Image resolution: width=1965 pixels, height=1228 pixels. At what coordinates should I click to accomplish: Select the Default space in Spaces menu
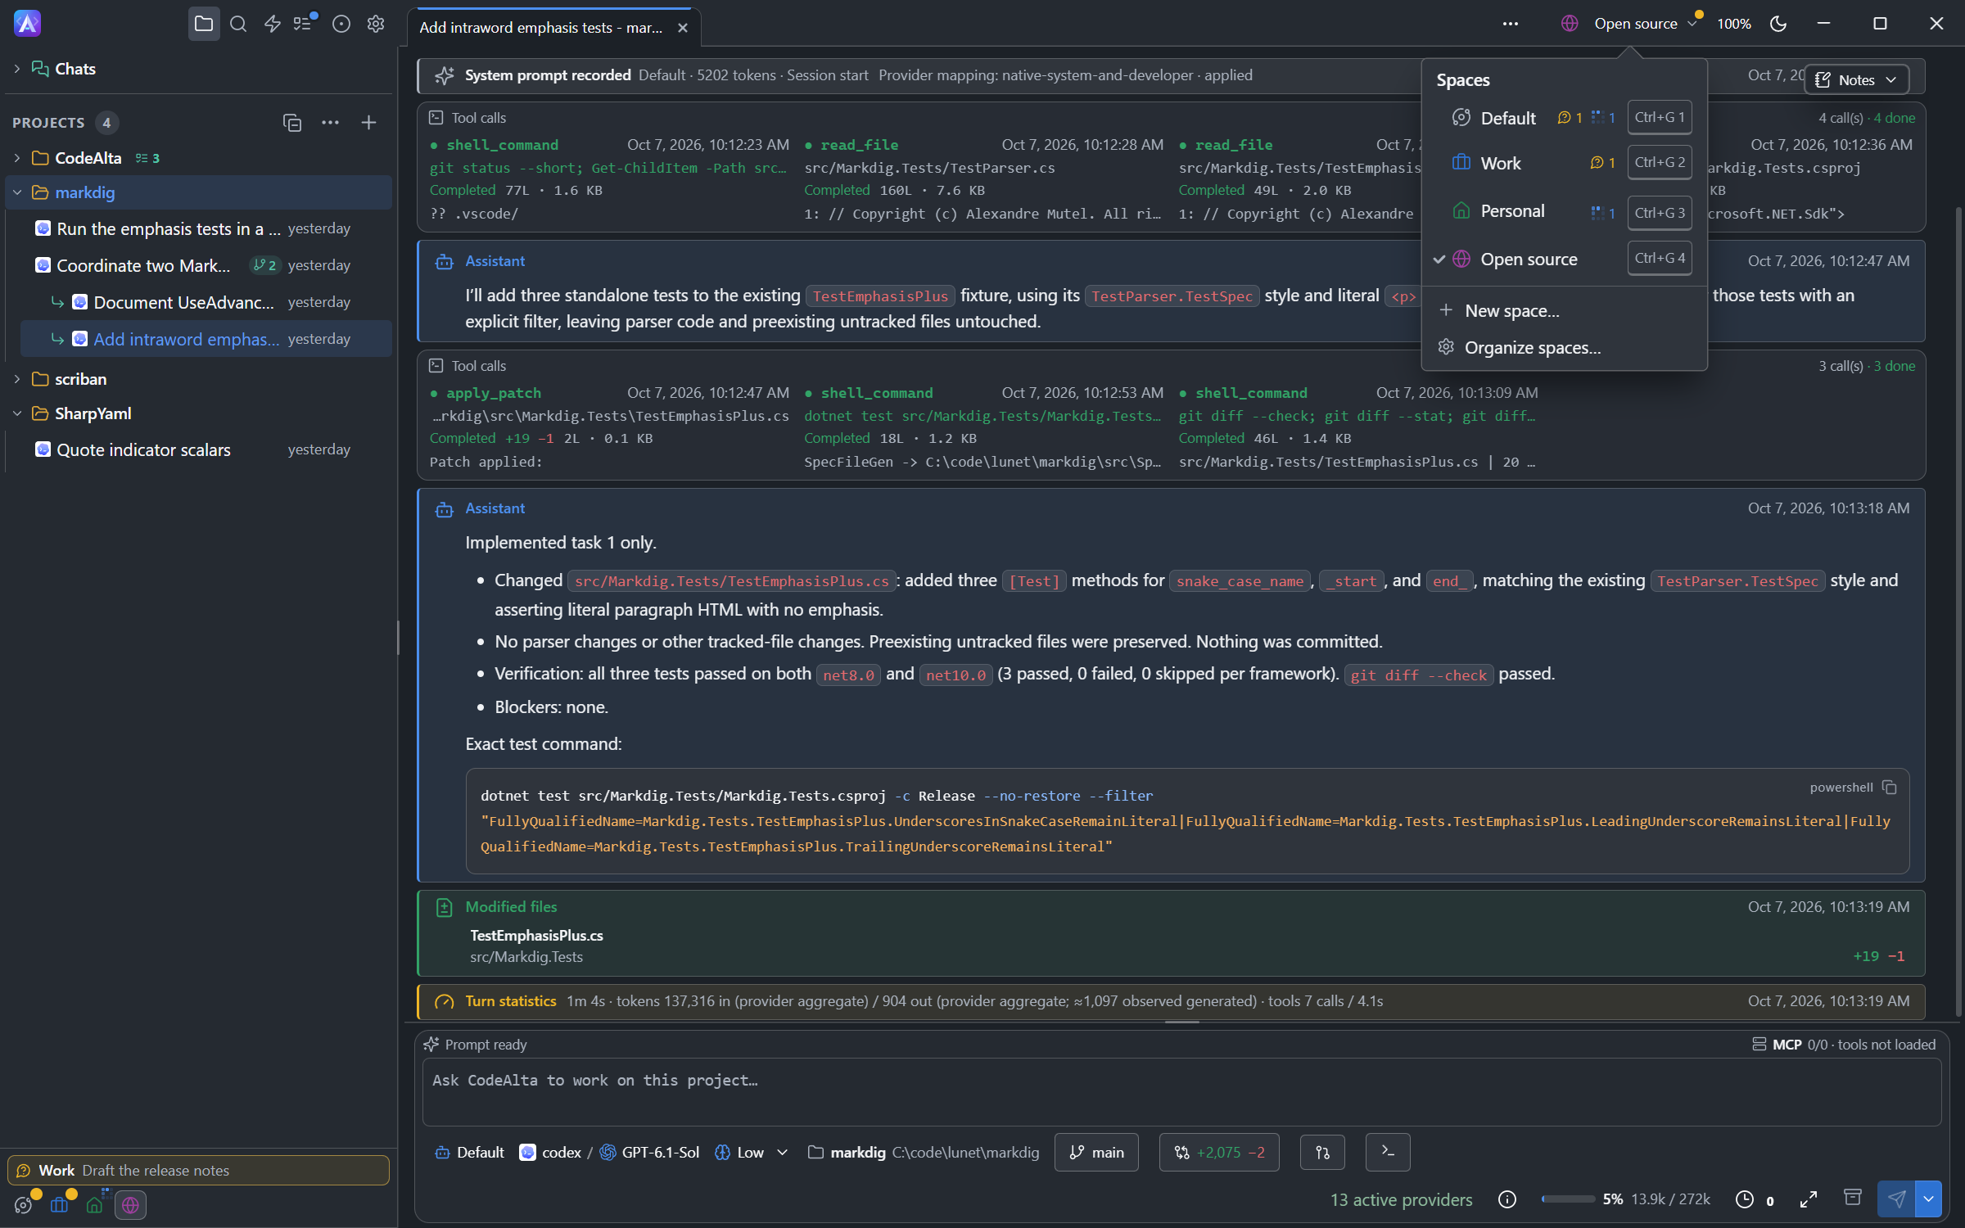pos(1565,118)
